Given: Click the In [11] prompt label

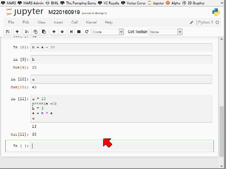Looking at the screenshot, I should [x=20, y=99].
